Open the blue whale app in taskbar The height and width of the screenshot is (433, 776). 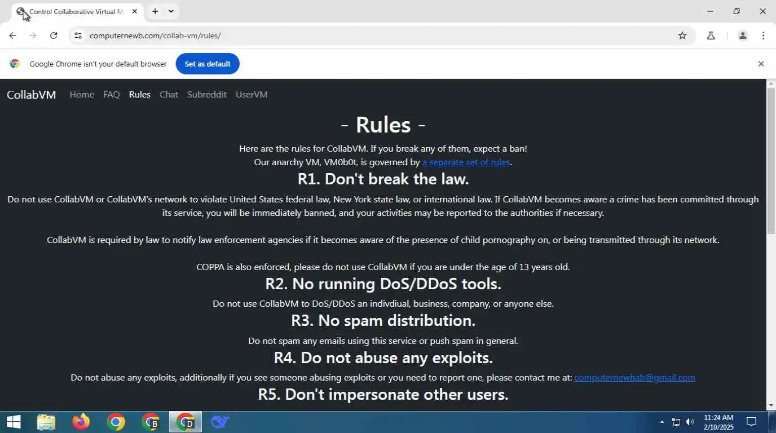coord(220,422)
